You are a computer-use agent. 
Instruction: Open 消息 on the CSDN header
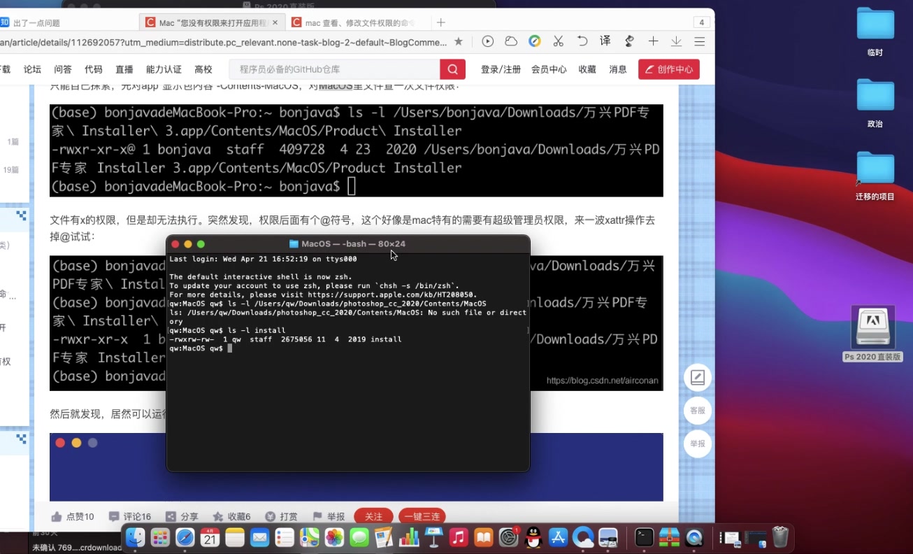point(618,69)
